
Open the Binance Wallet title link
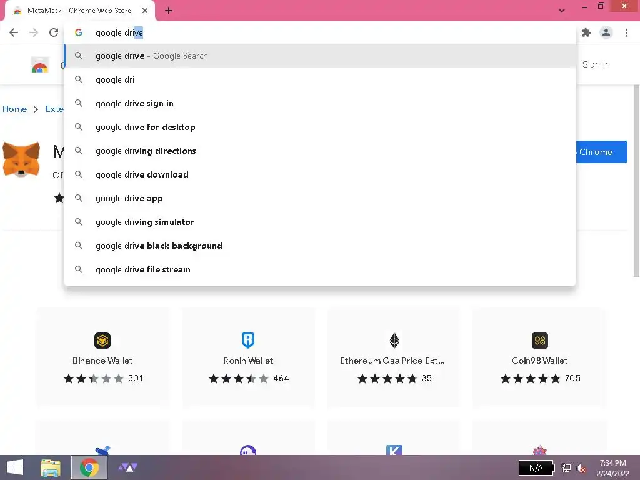[102, 361]
